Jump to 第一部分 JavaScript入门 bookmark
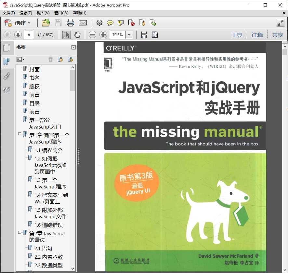This screenshot has height=273, width=288. pos(45,124)
